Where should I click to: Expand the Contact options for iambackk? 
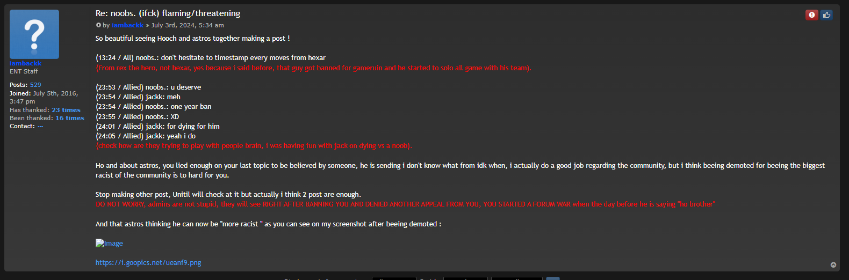point(40,127)
